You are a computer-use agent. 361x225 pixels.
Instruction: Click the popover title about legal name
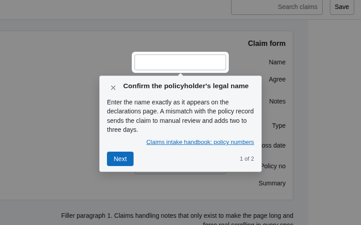(x=186, y=86)
